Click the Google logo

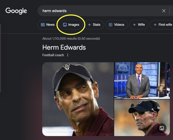tap(16, 11)
